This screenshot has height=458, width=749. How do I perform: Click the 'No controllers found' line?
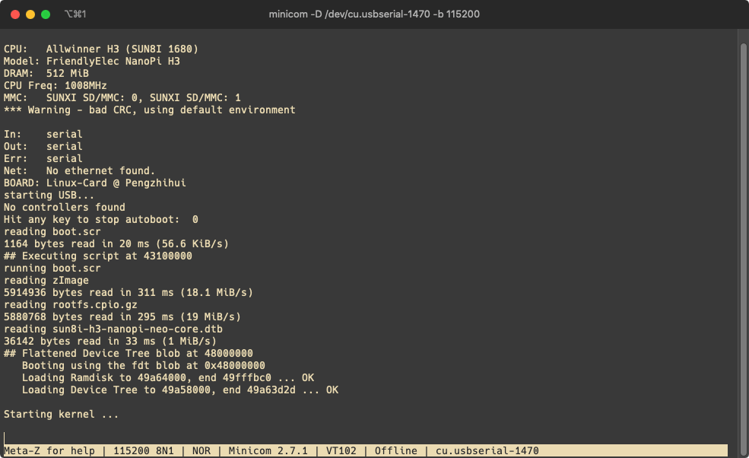[x=65, y=208]
